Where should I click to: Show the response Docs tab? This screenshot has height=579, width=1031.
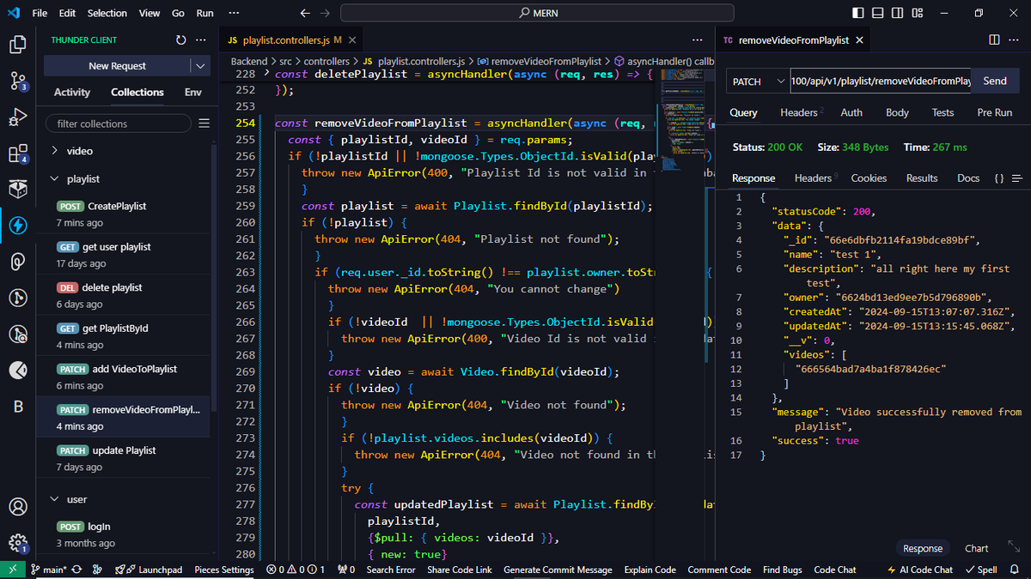pos(968,178)
